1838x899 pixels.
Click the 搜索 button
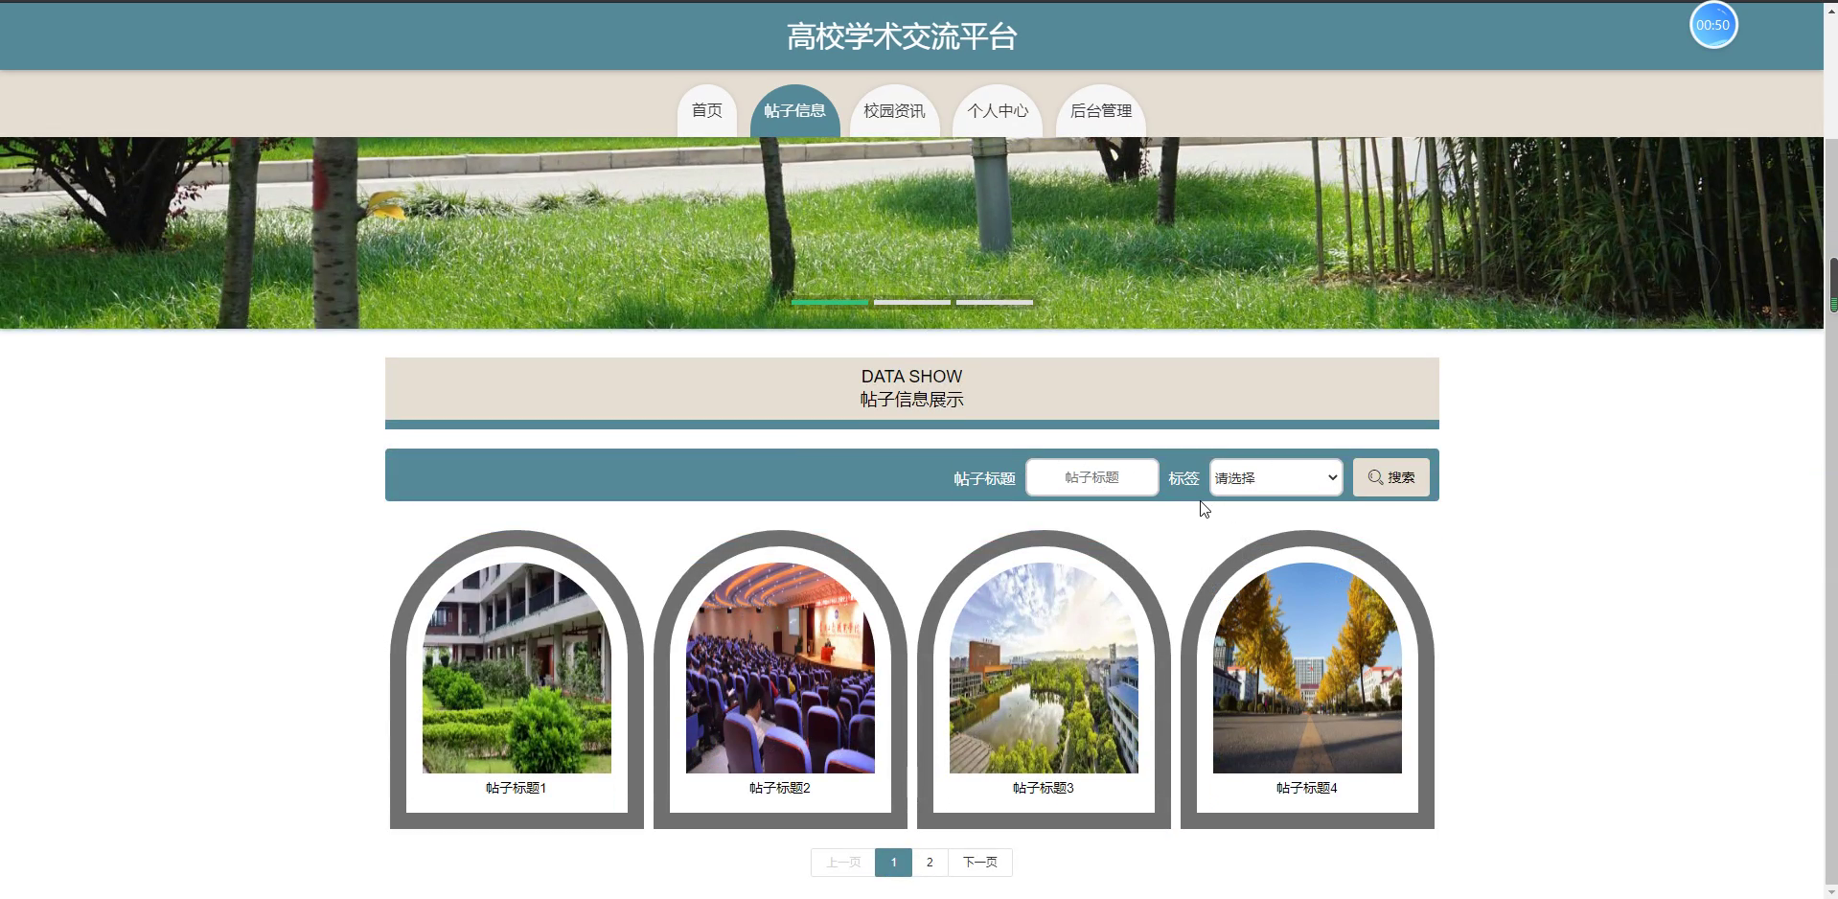(x=1391, y=477)
